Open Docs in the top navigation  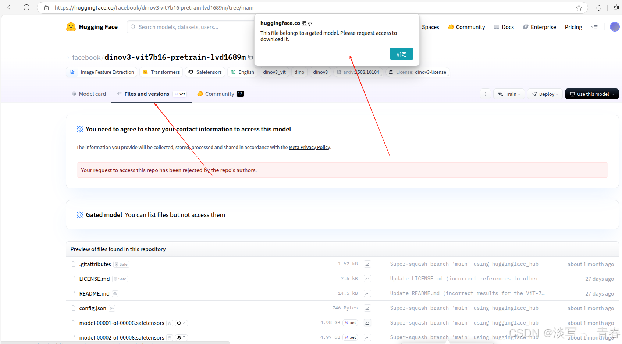click(x=504, y=27)
